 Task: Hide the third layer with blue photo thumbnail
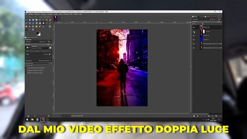194,36
